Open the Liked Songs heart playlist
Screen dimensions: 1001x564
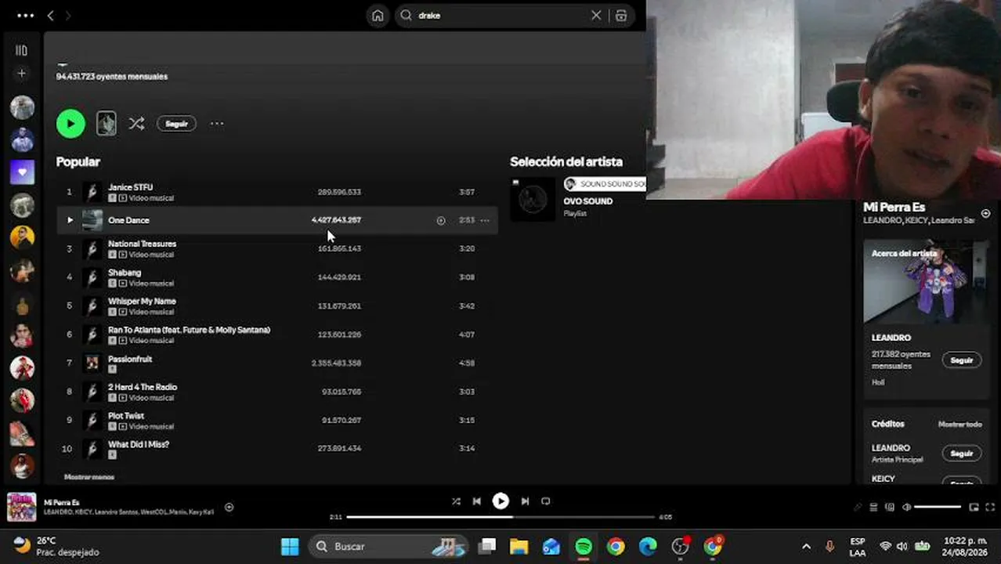[x=22, y=172]
